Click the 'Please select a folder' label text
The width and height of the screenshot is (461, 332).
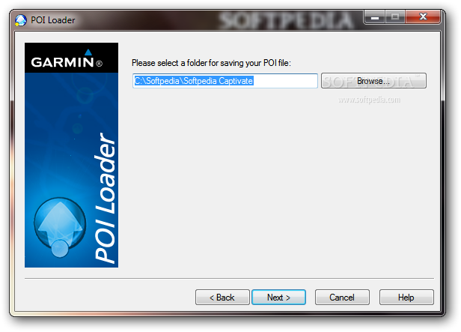(x=211, y=63)
